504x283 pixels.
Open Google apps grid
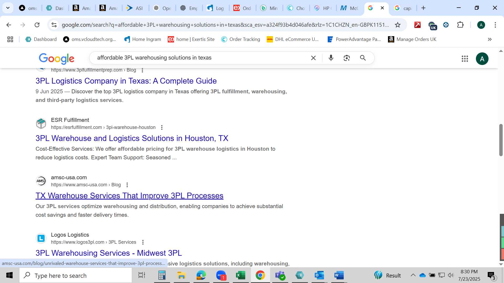click(465, 59)
